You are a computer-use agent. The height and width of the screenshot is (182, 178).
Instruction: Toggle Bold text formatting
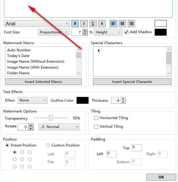point(75,24)
